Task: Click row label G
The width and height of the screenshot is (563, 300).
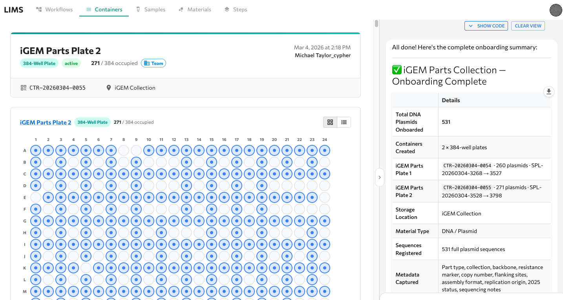Action: (25, 221)
